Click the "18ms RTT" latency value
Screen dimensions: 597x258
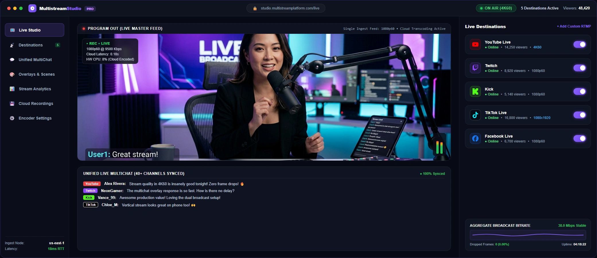[56, 249]
